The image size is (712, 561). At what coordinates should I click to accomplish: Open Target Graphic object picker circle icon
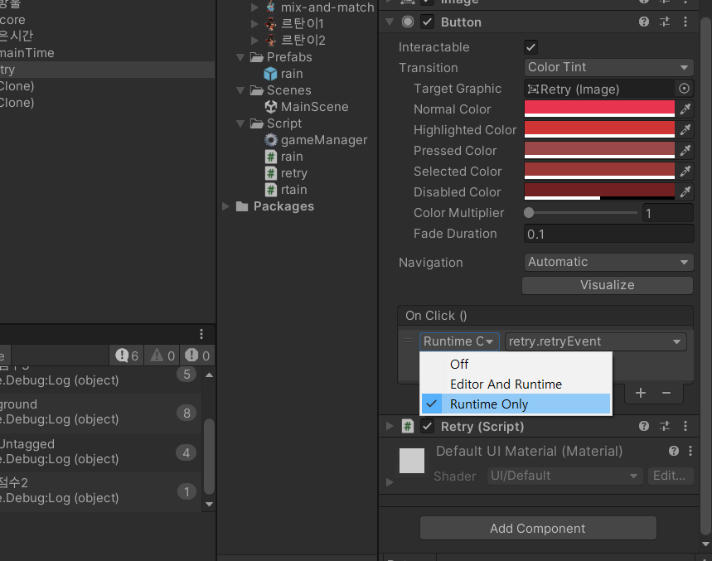(x=684, y=89)
